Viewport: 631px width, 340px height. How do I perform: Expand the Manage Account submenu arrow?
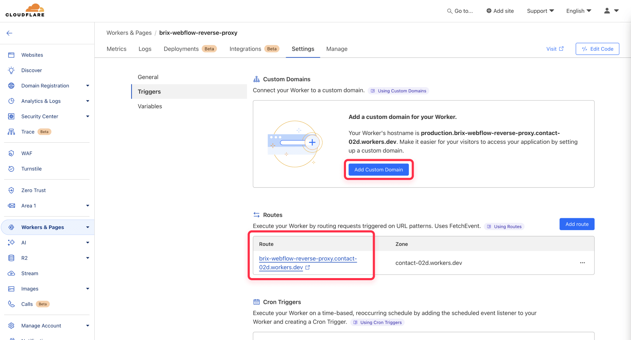point(88,326)
